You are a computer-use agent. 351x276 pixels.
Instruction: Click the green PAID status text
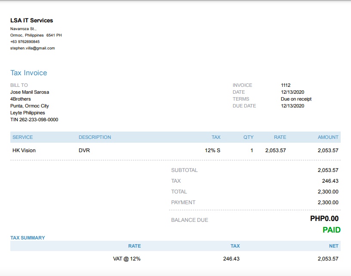coord(332,230)
